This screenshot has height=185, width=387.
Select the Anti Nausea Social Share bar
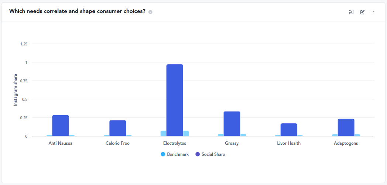click(x=60, y=126)
